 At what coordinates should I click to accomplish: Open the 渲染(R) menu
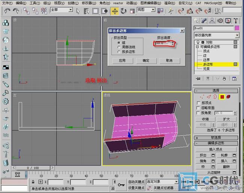click(169, 3)
